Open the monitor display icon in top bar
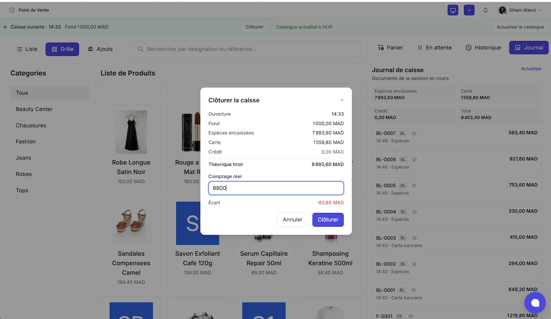 point(453,10)
